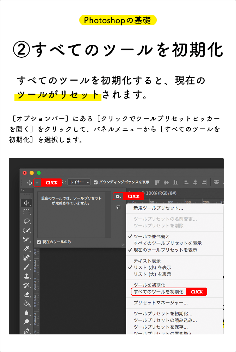Screen dimensions: 236x352
Task: Minimize window with yellow button
Action: click(32, 172)
